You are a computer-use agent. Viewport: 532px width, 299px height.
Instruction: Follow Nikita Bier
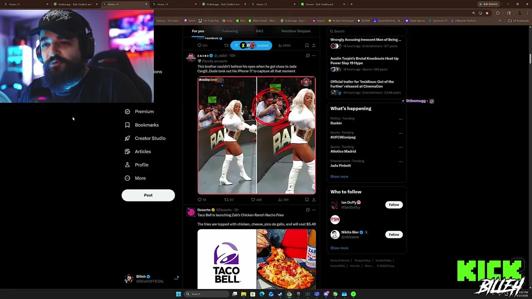(x=394, y=235)
